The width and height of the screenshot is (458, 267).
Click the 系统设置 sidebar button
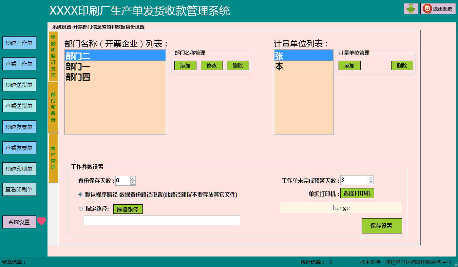click(19, 222)
